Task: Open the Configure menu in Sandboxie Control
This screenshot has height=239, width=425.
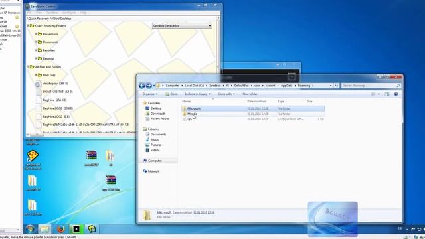Action: tap(69, 13)
